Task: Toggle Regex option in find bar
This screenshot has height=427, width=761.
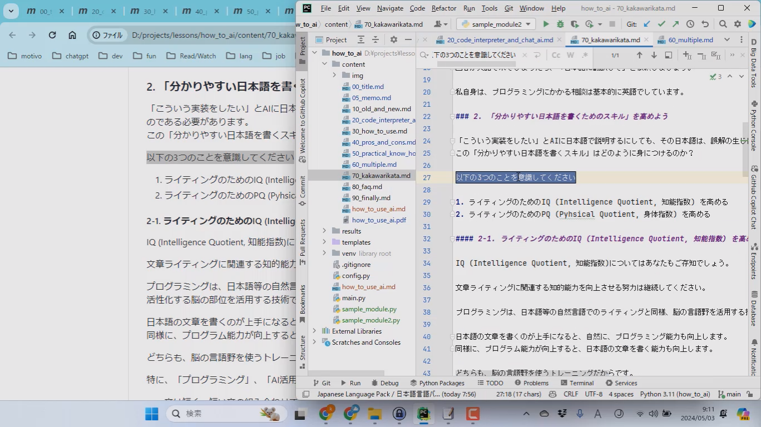Action: pos(585,55)
